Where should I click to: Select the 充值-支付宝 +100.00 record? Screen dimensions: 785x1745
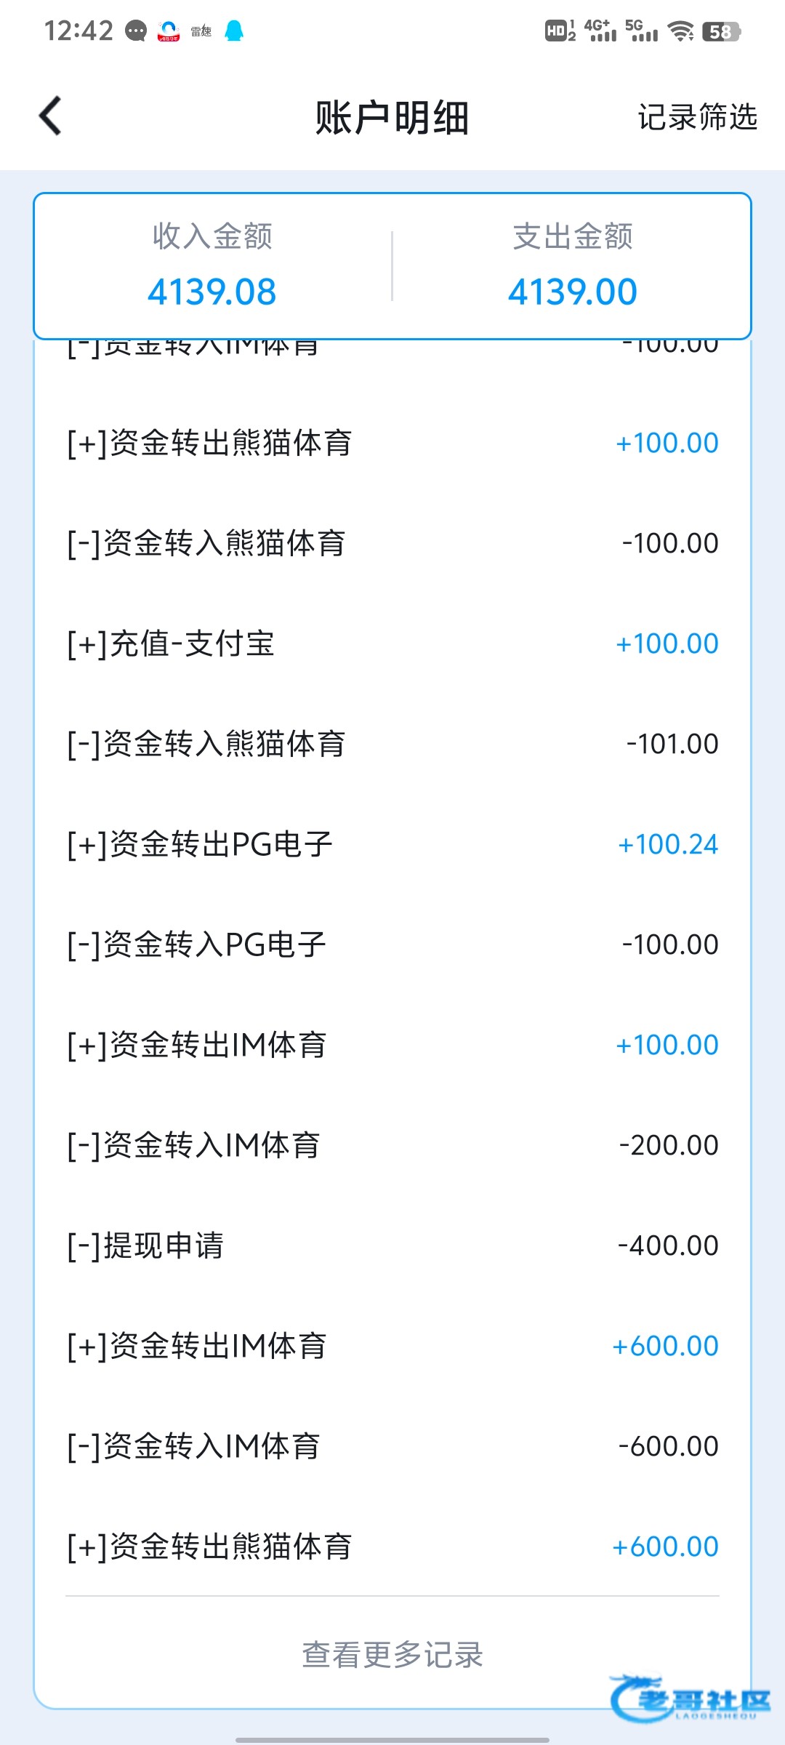[392, 643]
